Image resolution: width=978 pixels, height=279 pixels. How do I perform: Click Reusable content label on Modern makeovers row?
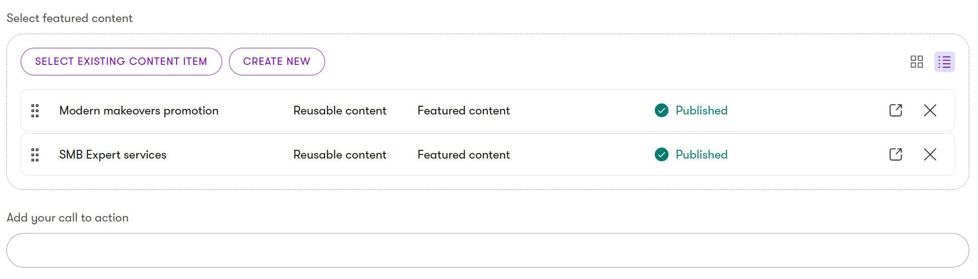(x=340, y=111)
